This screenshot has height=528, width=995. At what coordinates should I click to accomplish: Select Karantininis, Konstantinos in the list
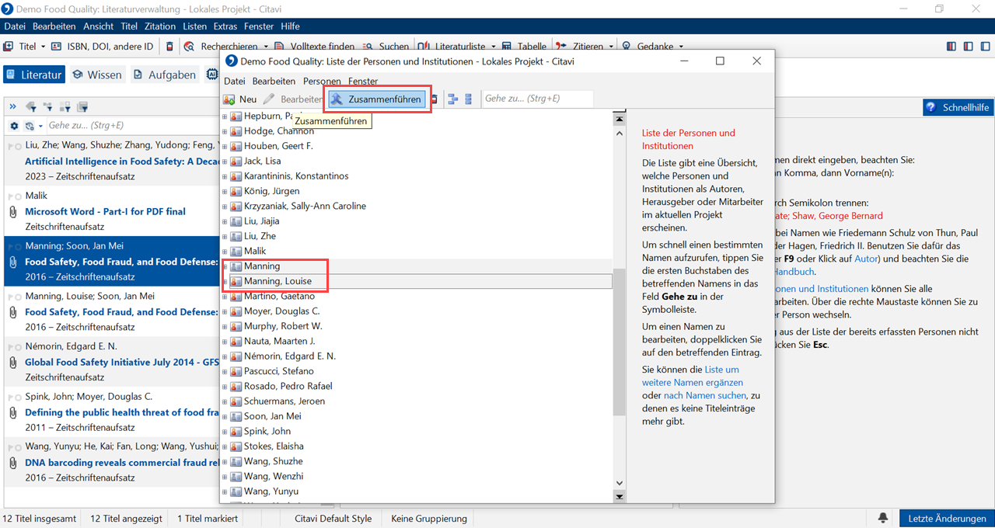296,176
